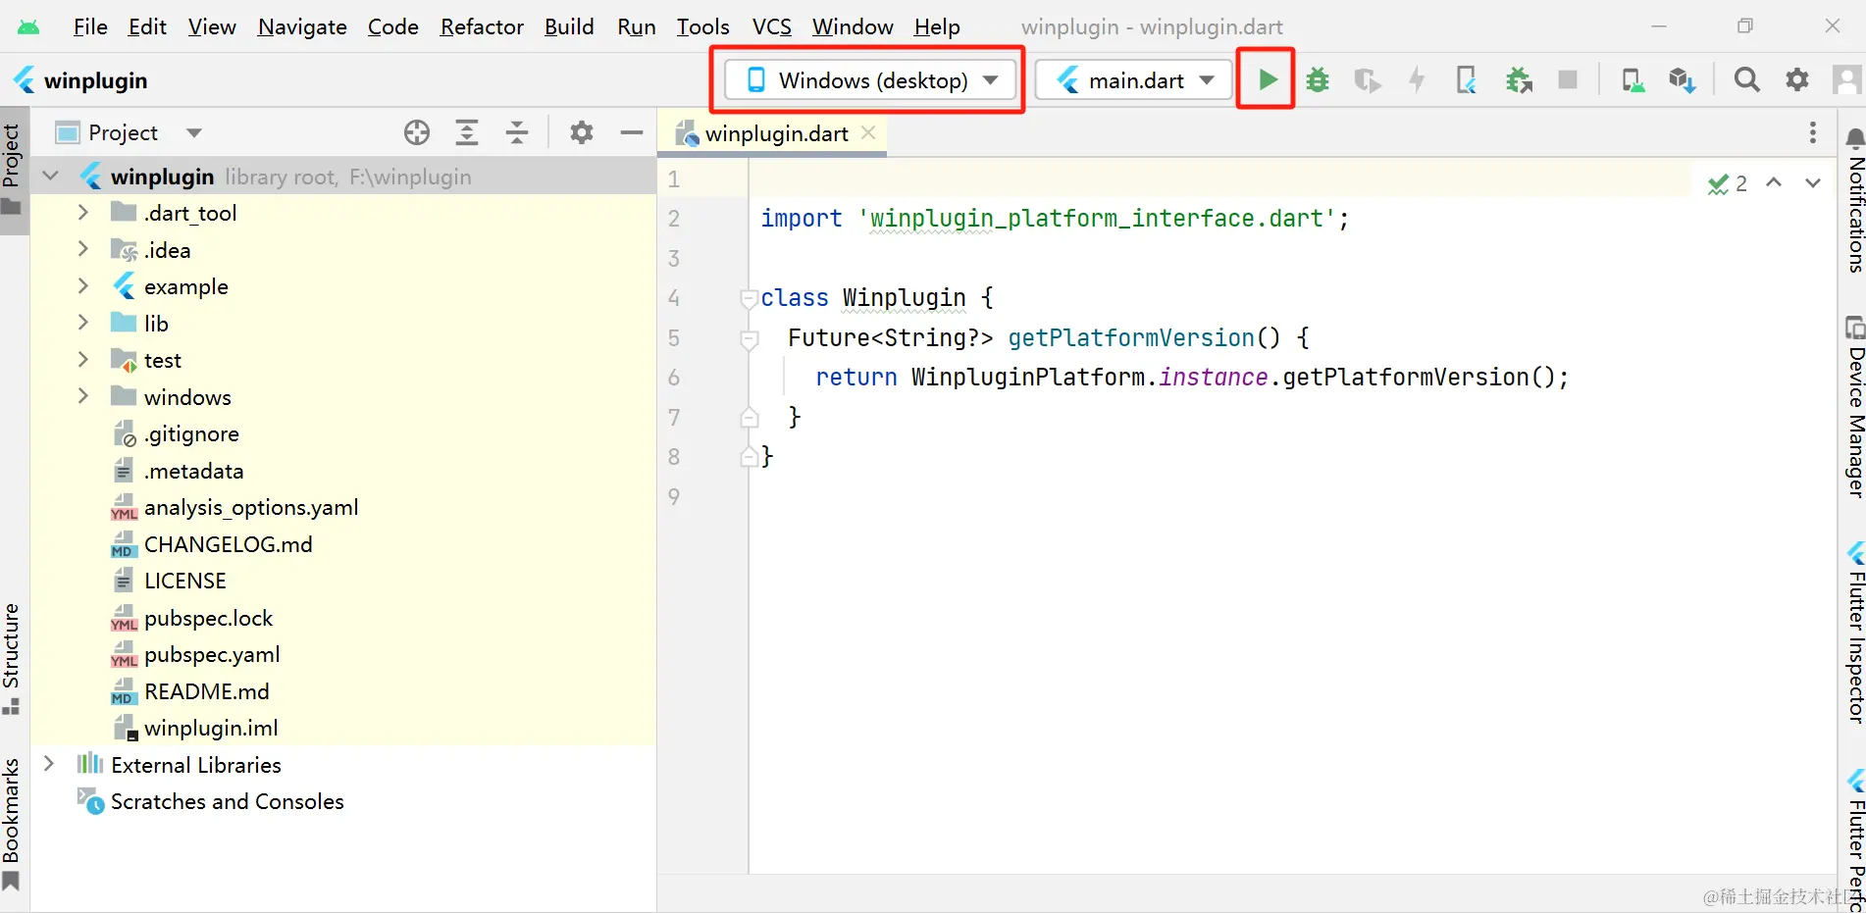Close the winplugin.dart editor tab
This screenshot has height=913, width=1866.
pyautogui.click(x=868, y=132)
